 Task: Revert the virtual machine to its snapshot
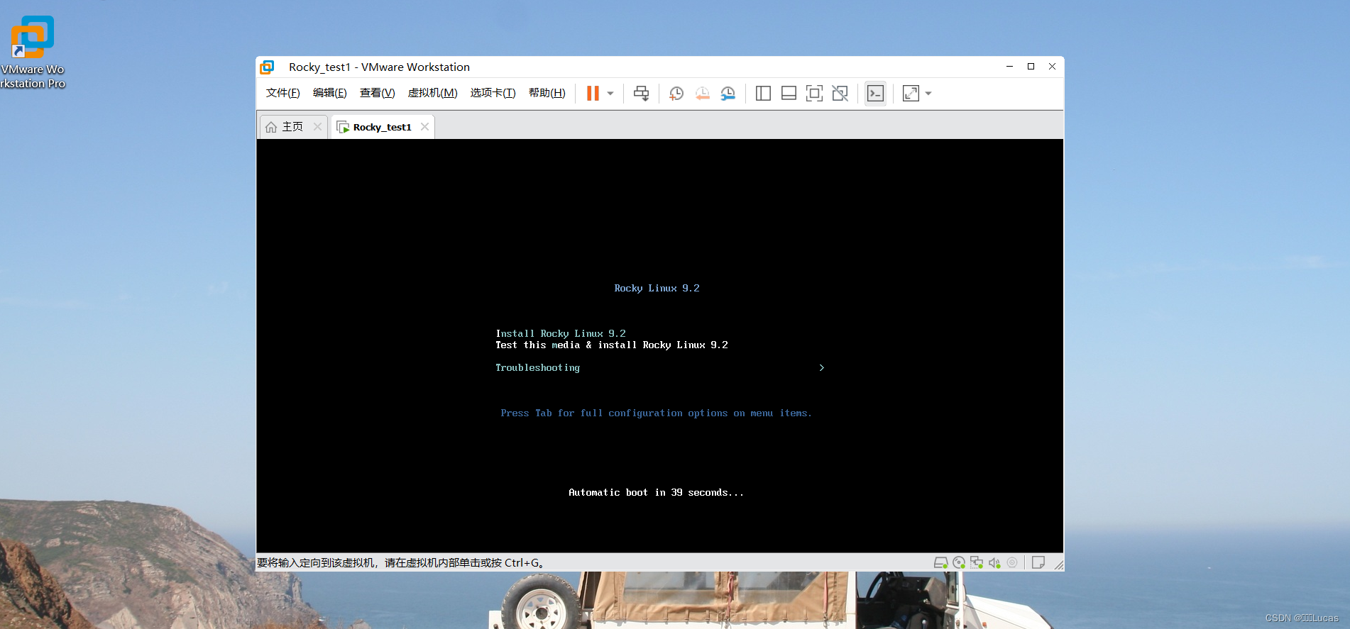pyautogui.click(x=702, y=94)
